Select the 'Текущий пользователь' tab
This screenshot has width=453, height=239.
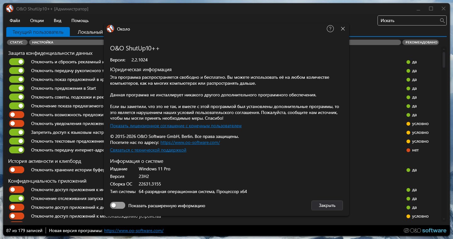[38, 32]
